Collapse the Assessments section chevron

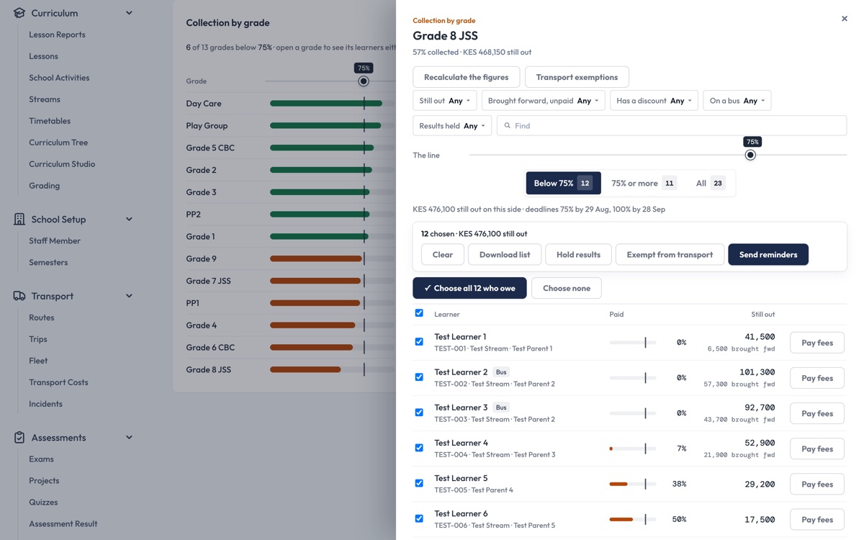click(x=129, y=438)
